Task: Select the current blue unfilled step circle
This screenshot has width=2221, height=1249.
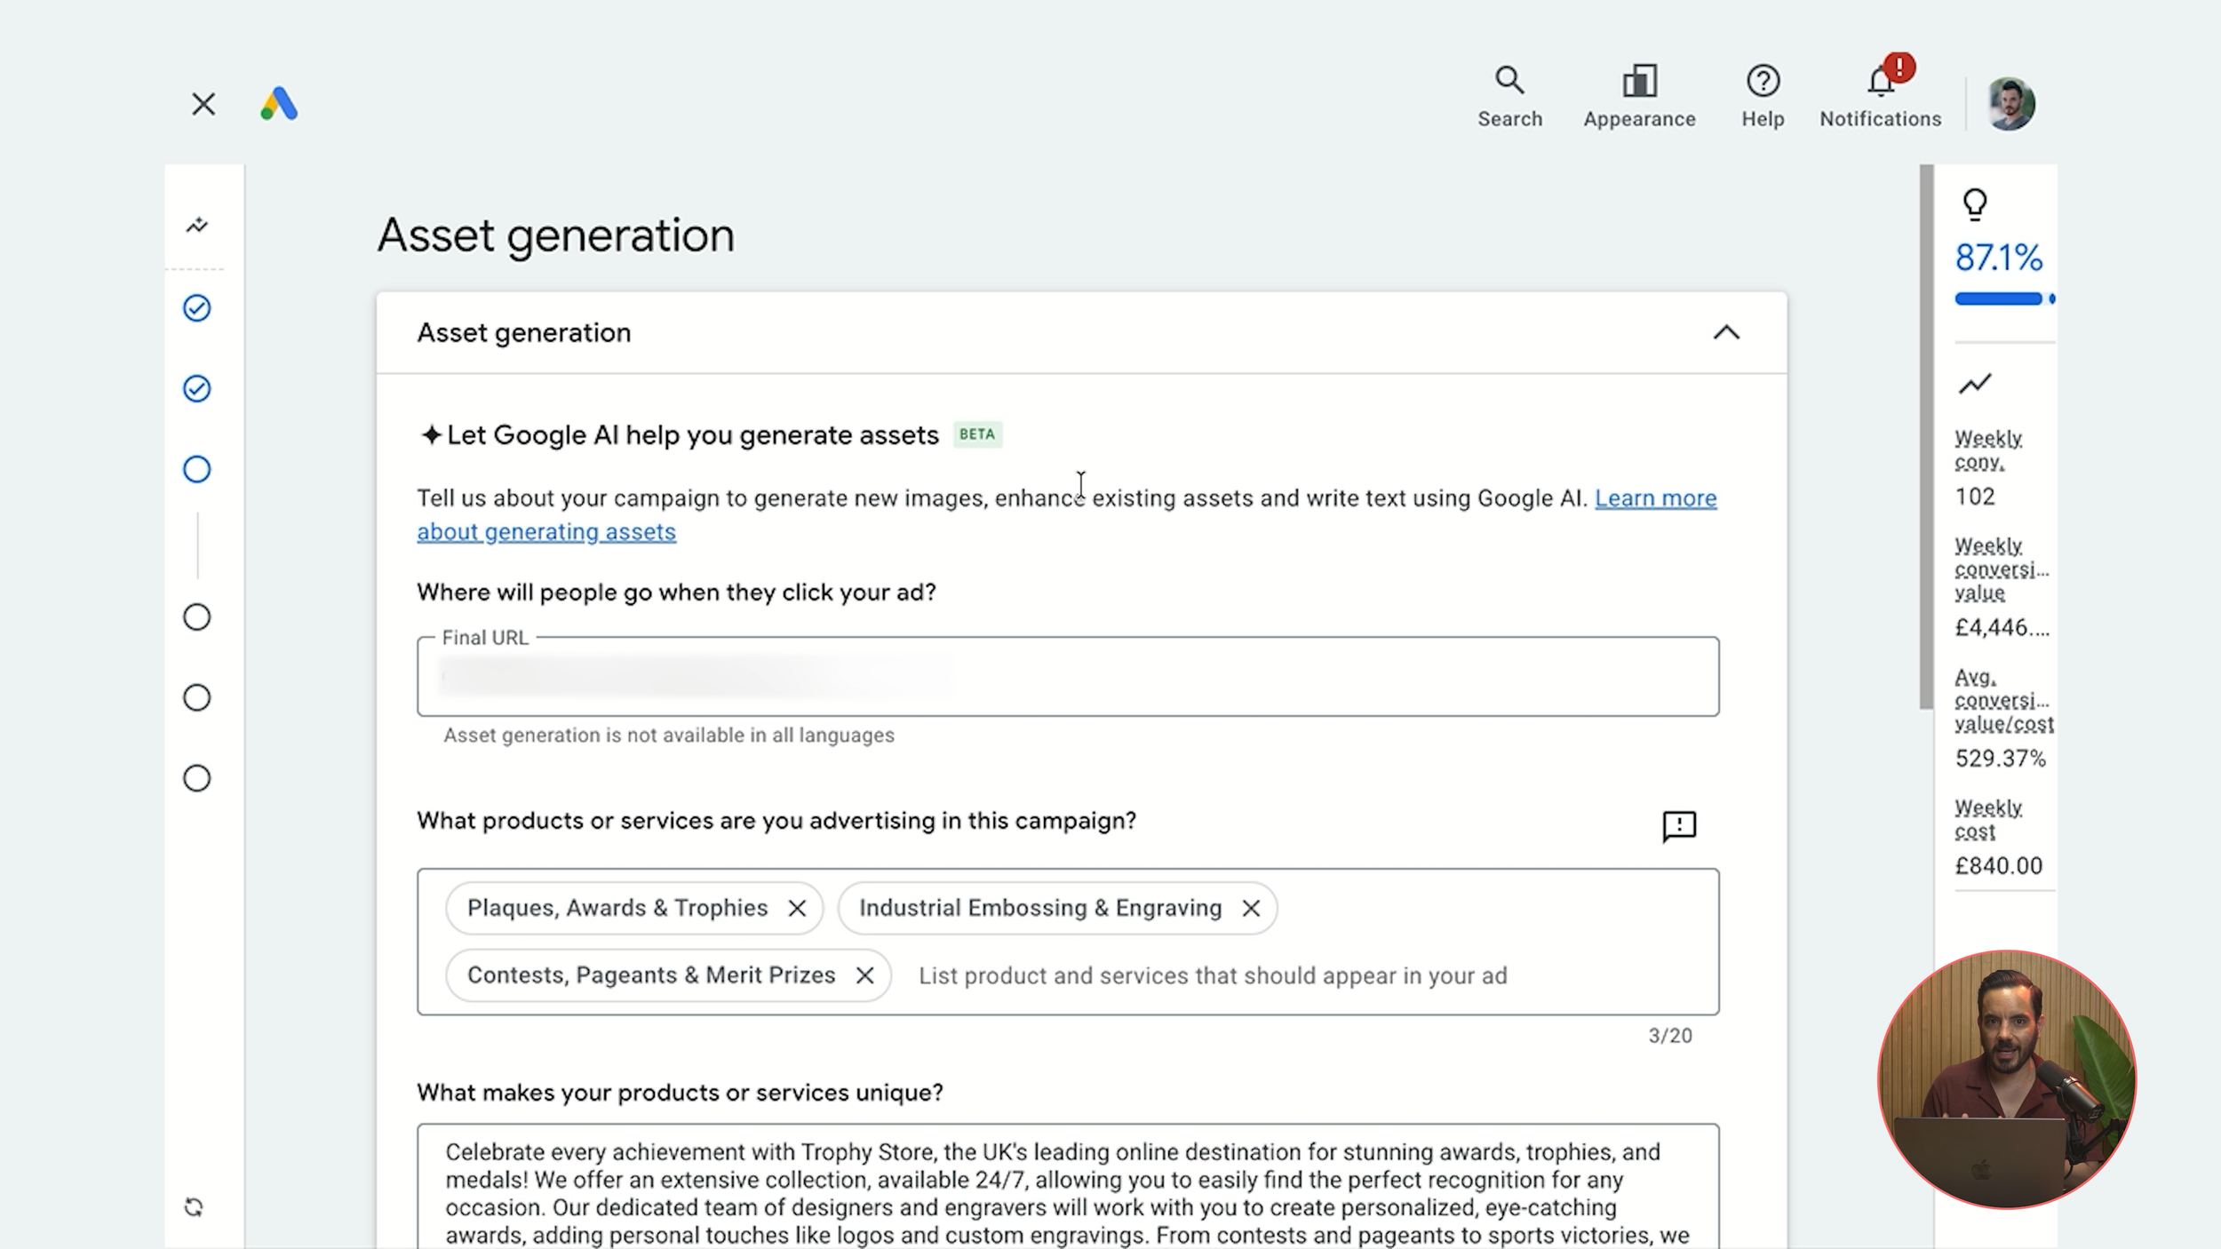Action: click(x=197, y=469)
